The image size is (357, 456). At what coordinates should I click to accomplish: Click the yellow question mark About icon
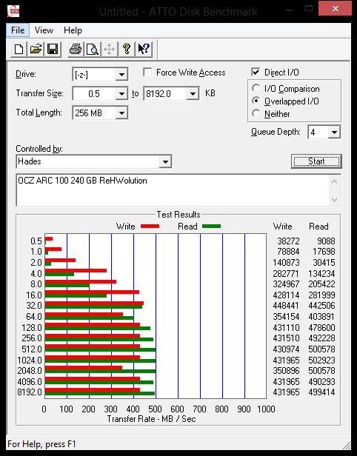pyautogui.click(x=126, y=49)
